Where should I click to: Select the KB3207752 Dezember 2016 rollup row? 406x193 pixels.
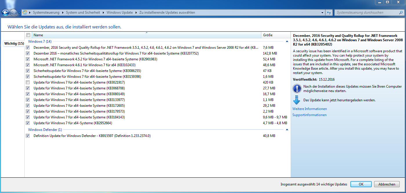tap(157, 53)
